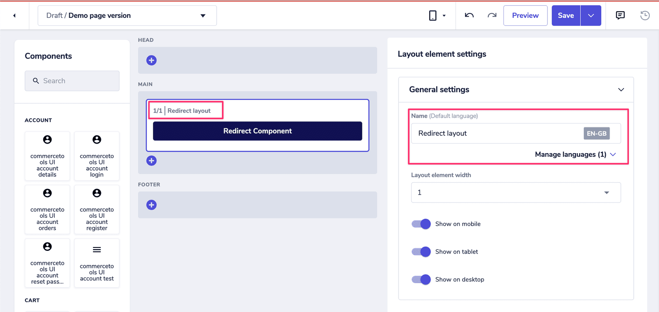Image resolution: width=659 pixels, height=312 pixels.
Task: Disable Show on mobile
Action: click(421, 224)
